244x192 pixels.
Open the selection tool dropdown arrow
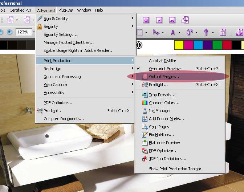pyautogui.click(x=146, y=33)
